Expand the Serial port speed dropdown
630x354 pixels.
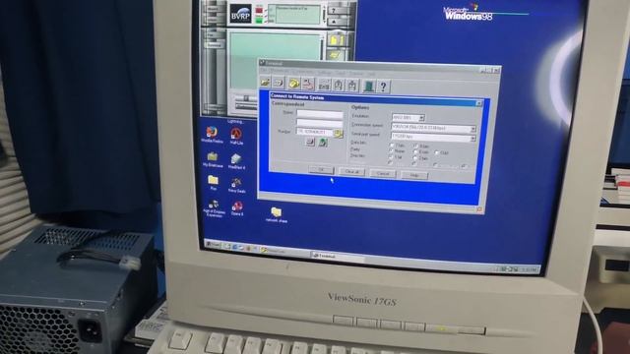pyautogui.click(x=472, y=138)
